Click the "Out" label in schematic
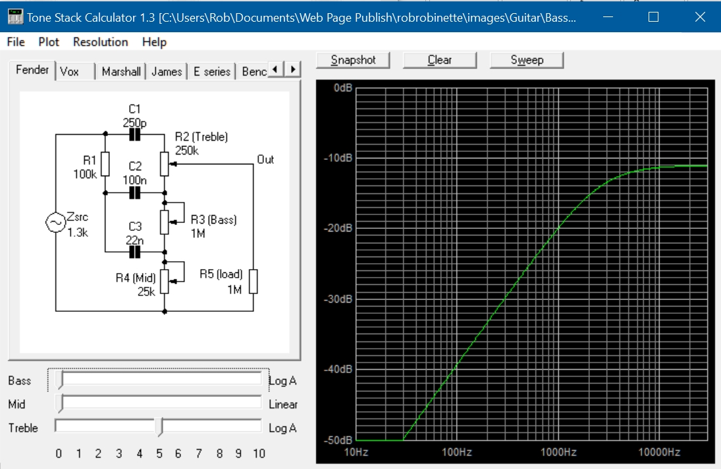 [265, 159]
